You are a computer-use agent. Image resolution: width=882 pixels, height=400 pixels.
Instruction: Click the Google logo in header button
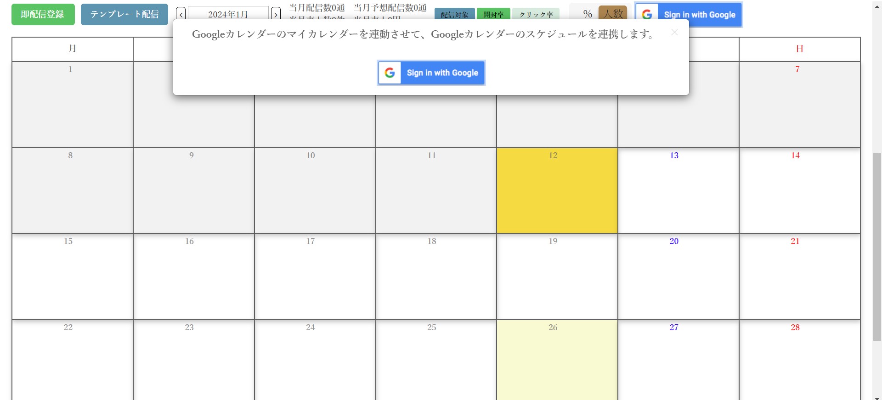pos(647,15)
